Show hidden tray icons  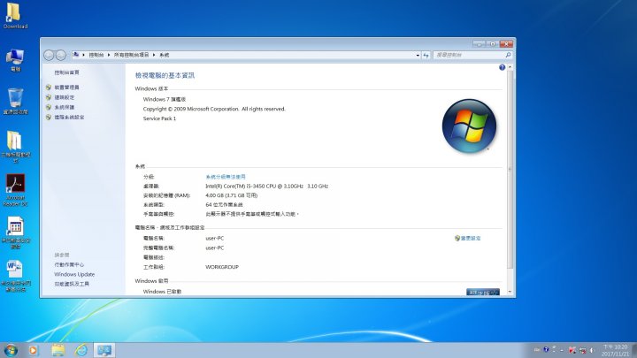(x=563, y=350)
